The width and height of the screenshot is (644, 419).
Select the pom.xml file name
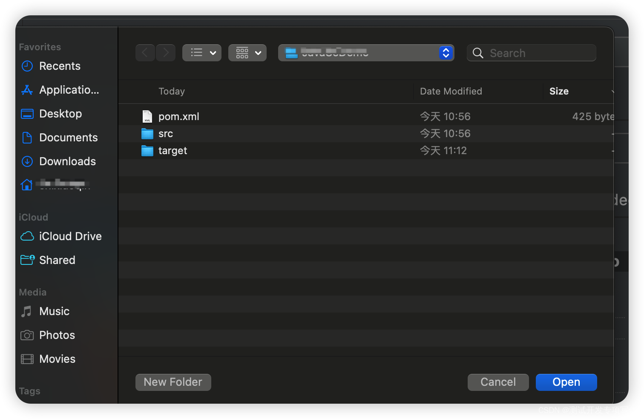coord(179,117)
